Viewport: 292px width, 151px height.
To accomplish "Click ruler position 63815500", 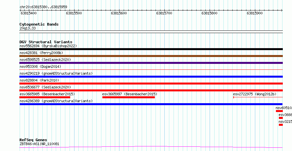I will click(x=74, y=13).
